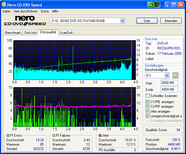Click the copy-to-clipboard icon in title bar
Viewport: 186px width, 154px height.
[150, 5]
